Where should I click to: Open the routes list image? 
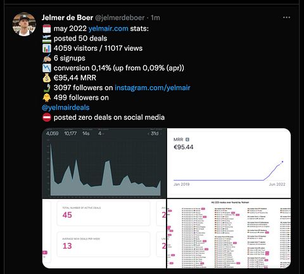229,233
